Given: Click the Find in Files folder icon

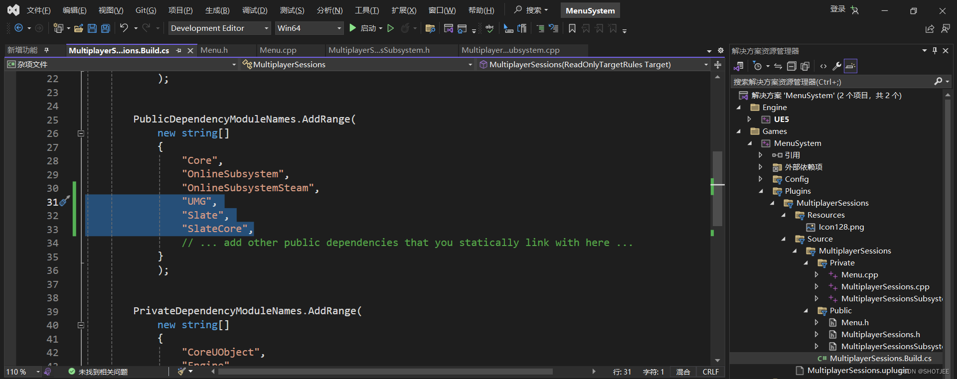Looking at the screenshot, I should [430, 28].
